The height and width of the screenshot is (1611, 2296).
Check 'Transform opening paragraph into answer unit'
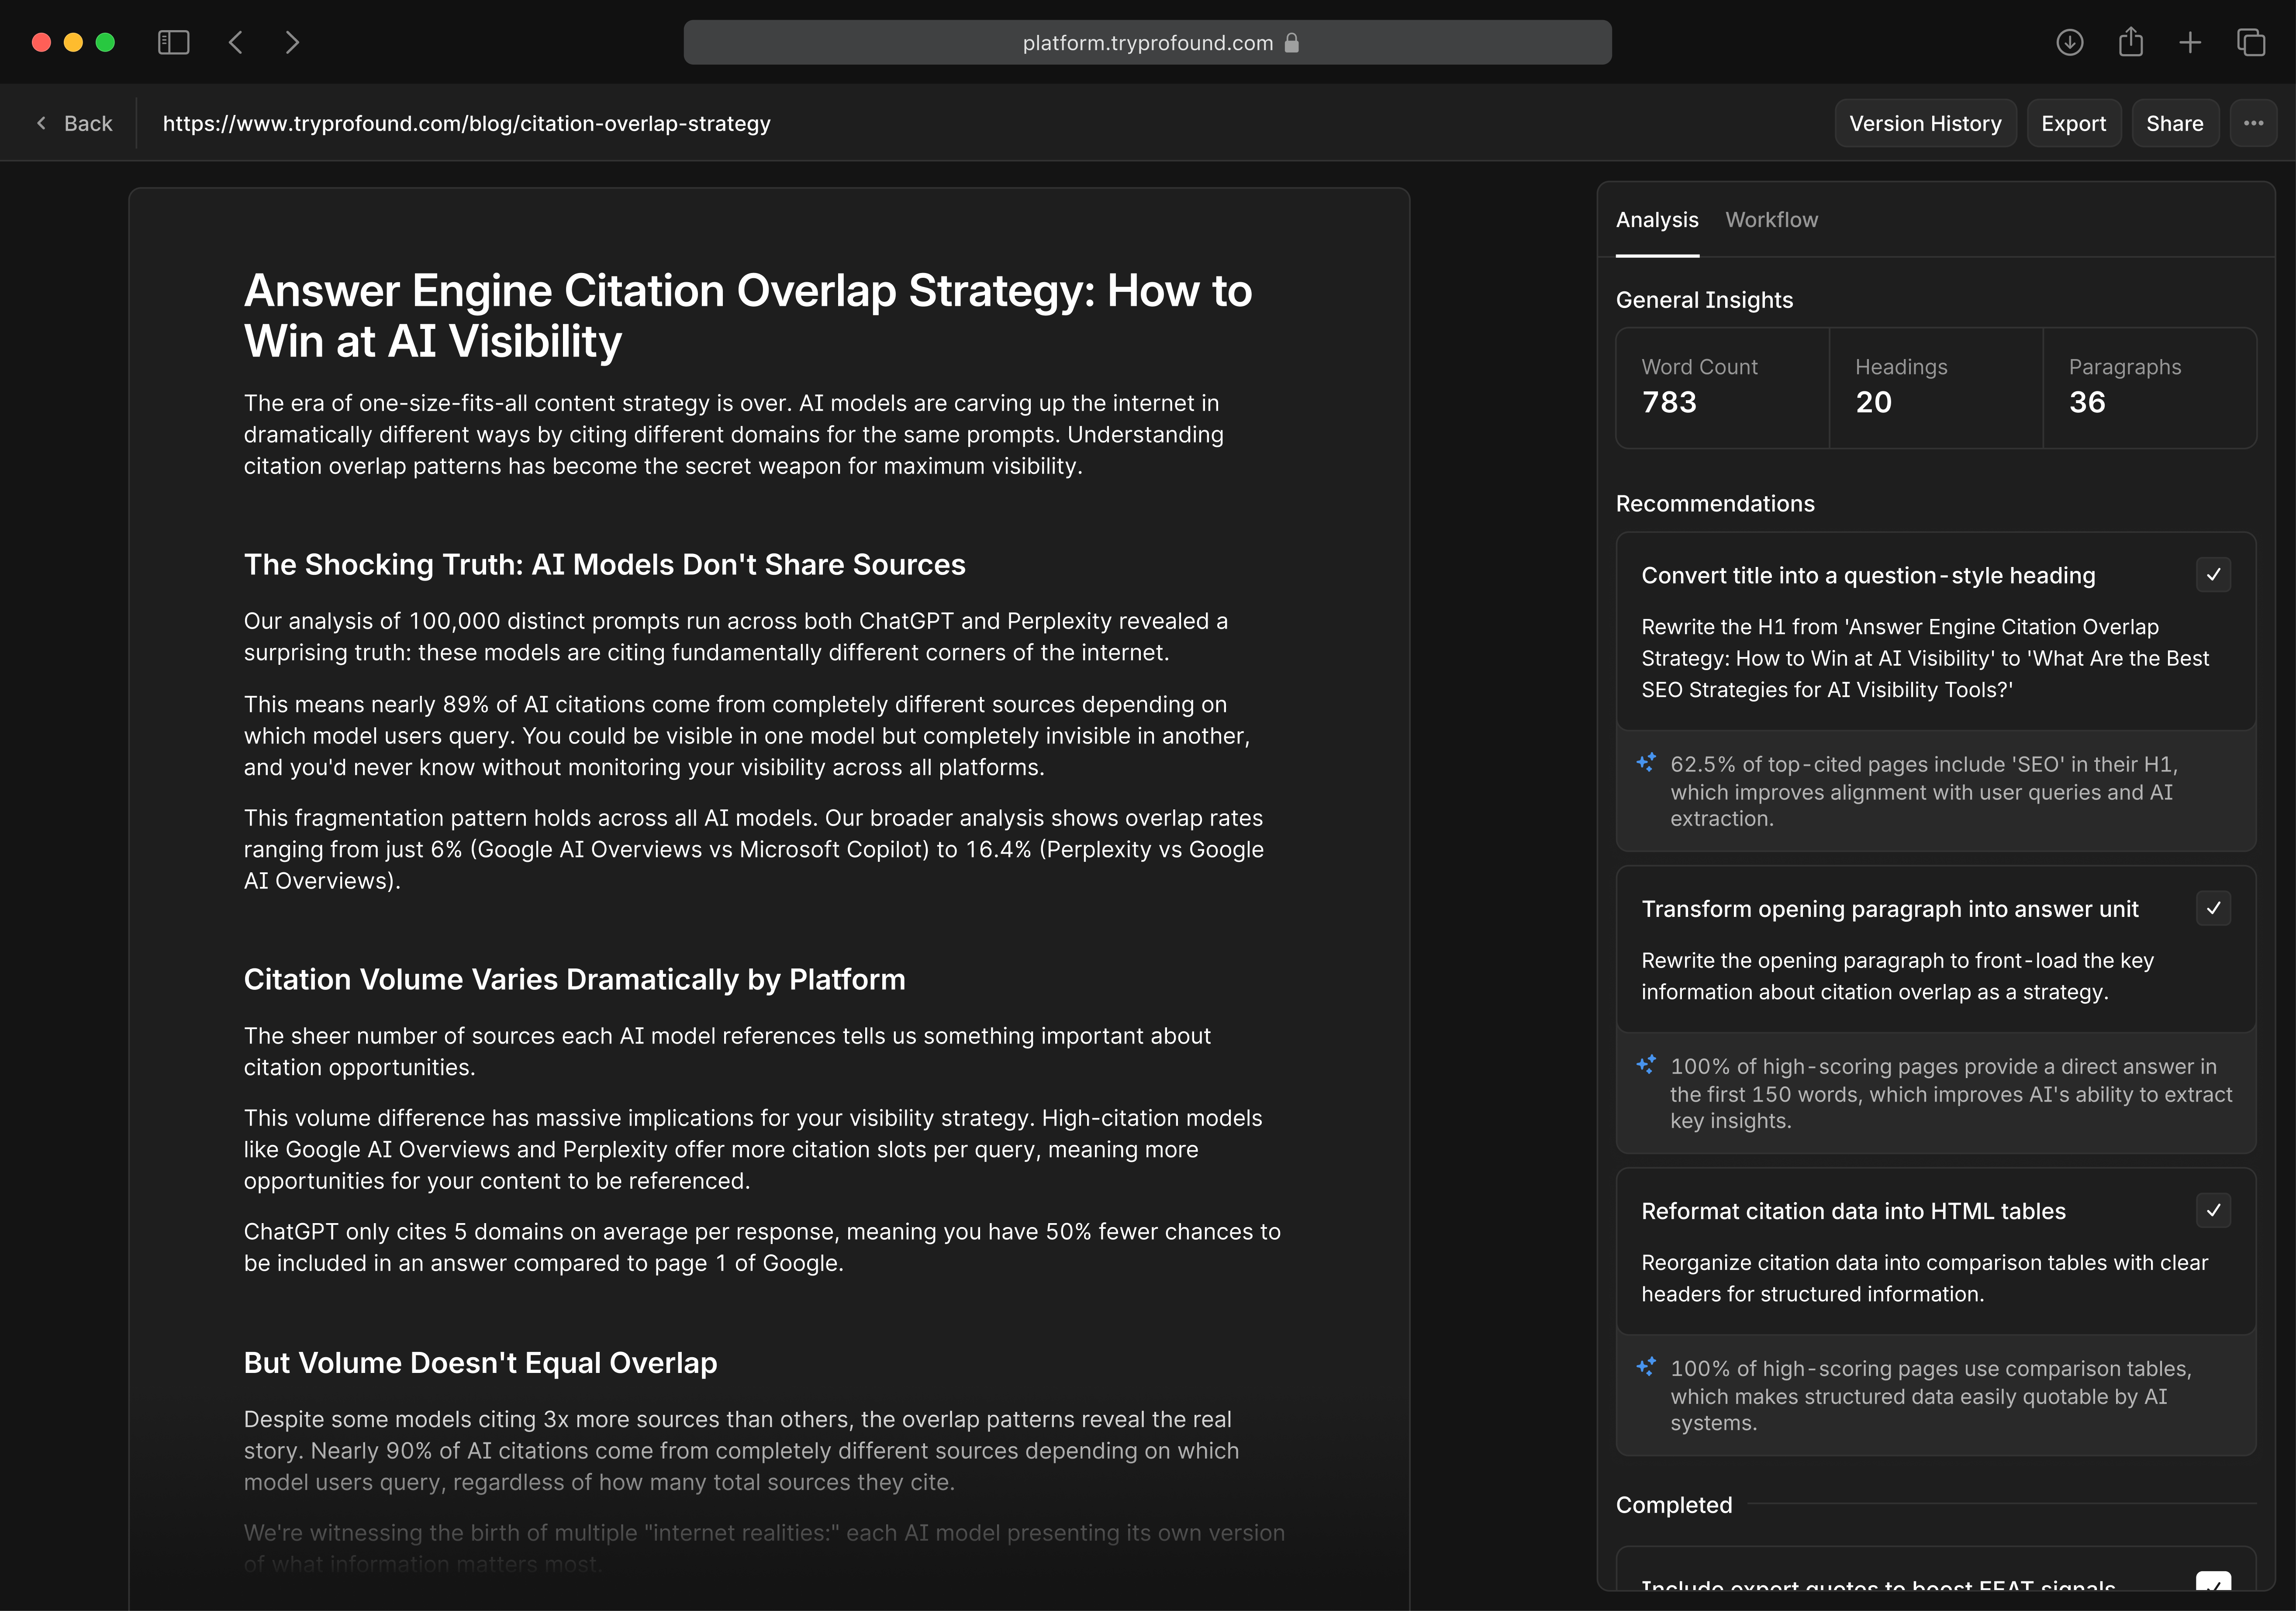2213,908
